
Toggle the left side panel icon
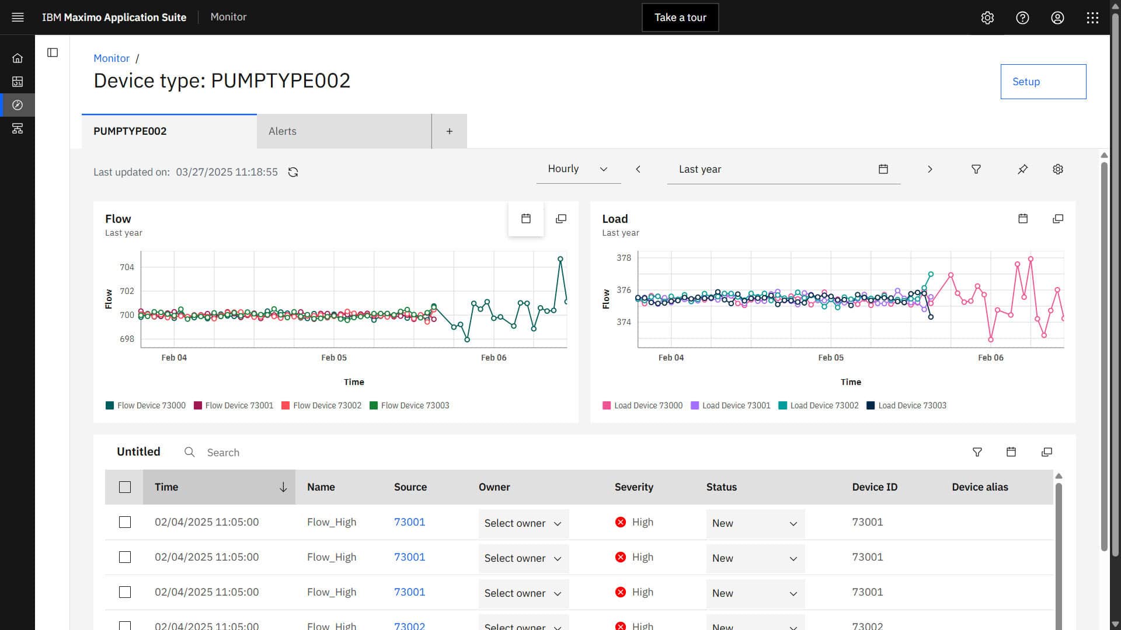tap(53, 52)
